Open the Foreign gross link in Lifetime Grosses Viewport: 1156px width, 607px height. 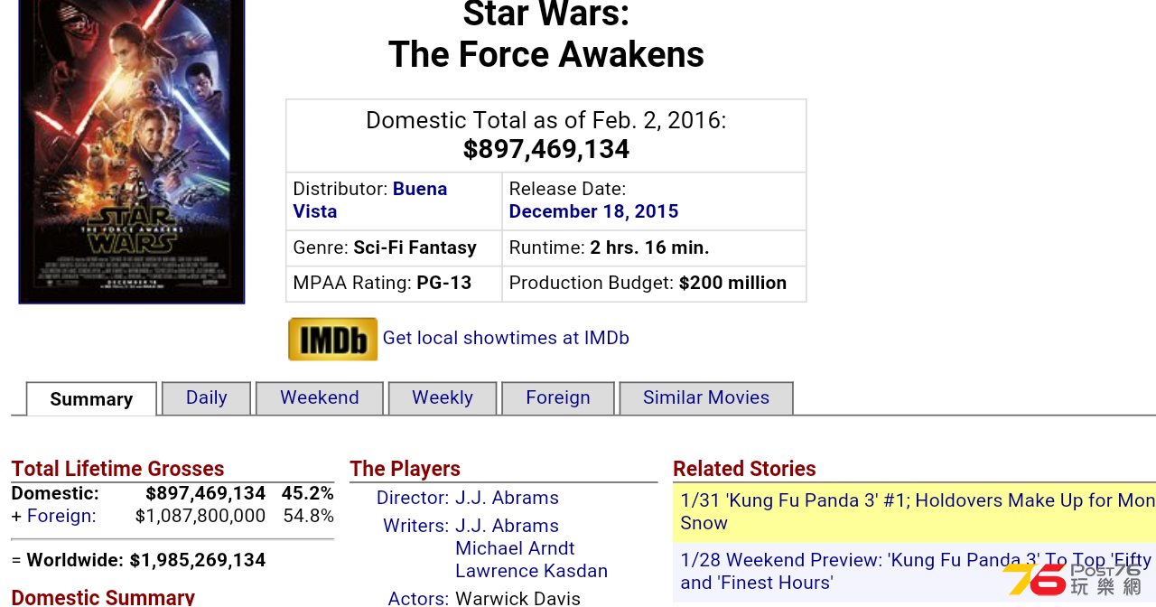point(61,516)
